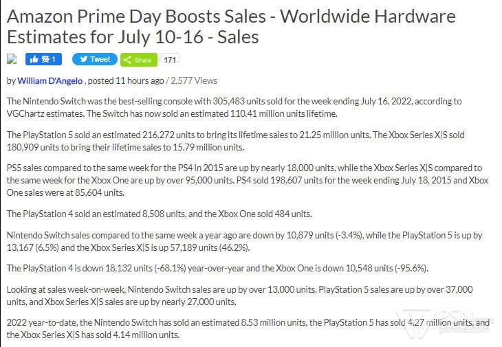Screen dimensions: 502x347
Task: Click the 'posted 11 hours ago' timestamp
Action: (x=126, y=80)
